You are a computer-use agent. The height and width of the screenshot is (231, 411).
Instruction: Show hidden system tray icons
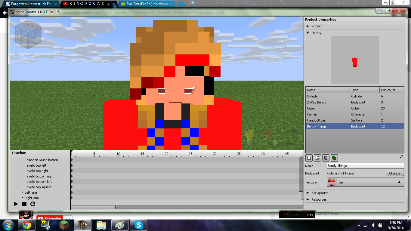(x=359, y=225)
